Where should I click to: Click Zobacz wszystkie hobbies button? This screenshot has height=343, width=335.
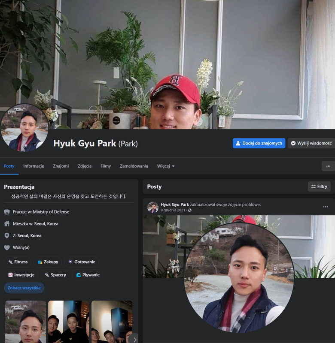pos(24,288)
